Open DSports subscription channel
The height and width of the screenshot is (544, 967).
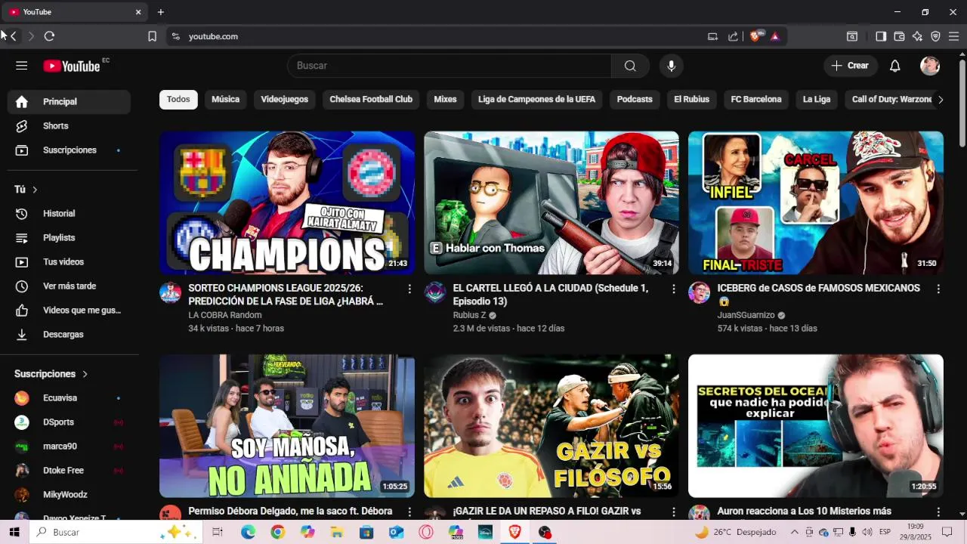click(69, 422)
